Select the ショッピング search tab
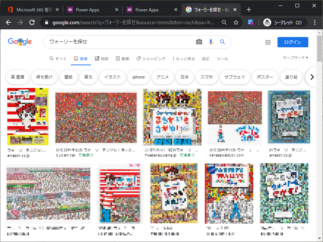This screenshot has height=242, width=323. pos(151,59)
